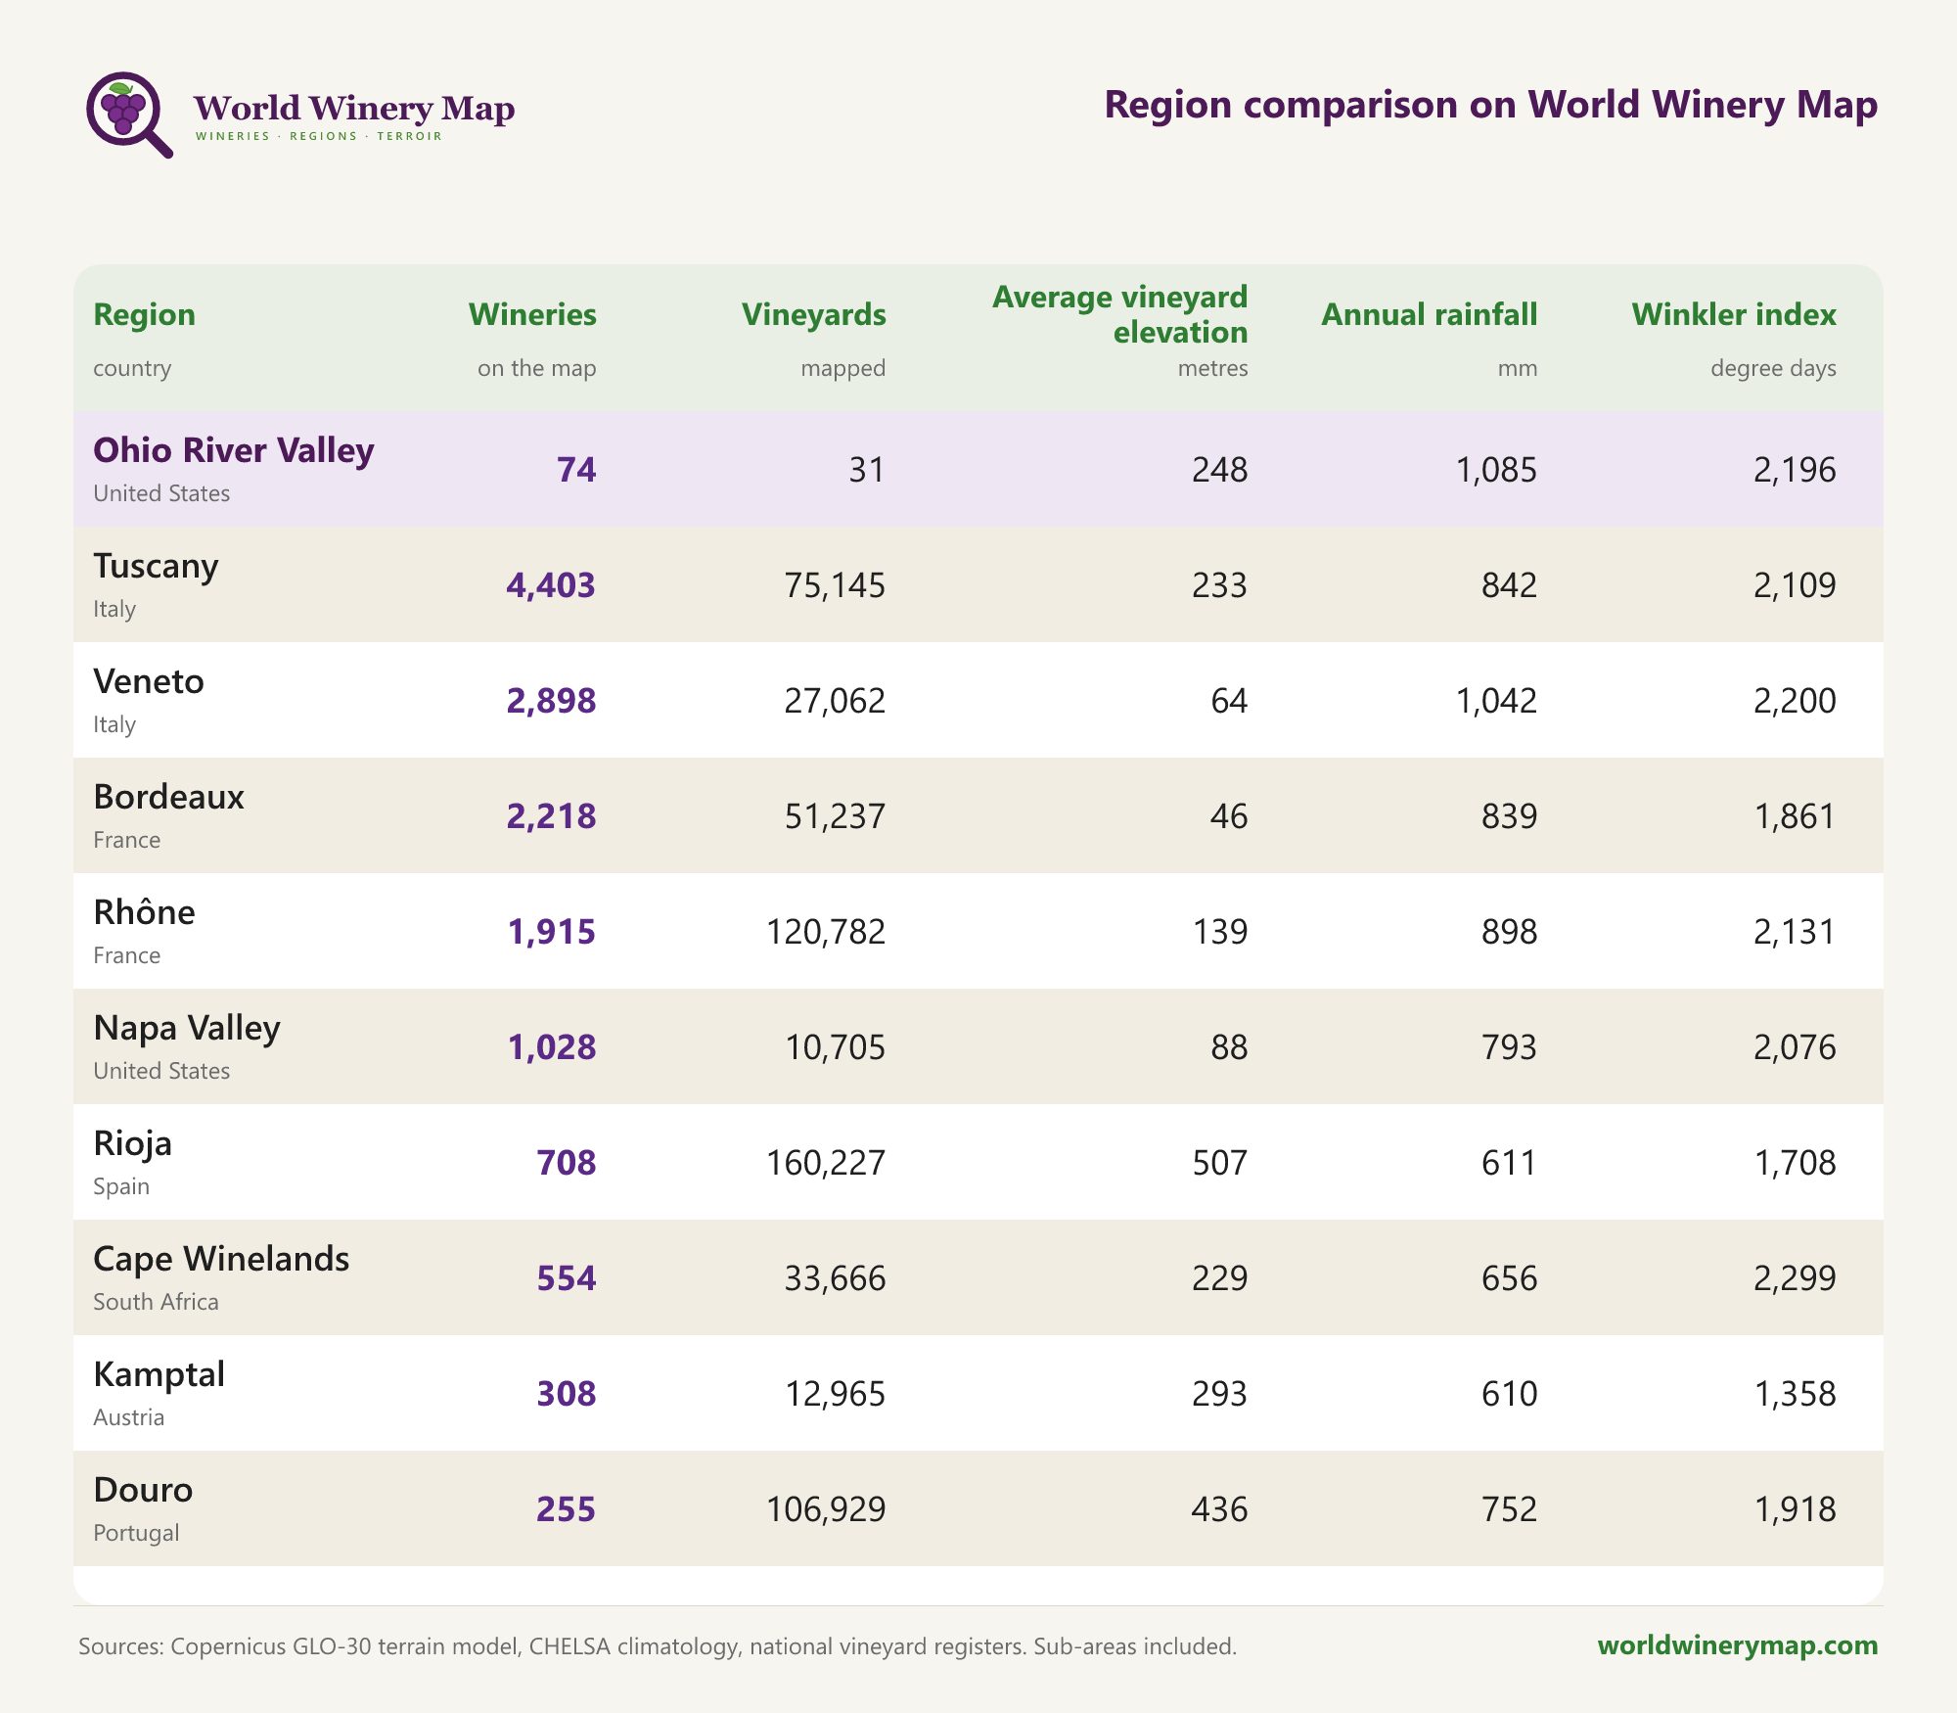Click the grape magnifier logo icon

pyautogui.click(x=129, y=115)
